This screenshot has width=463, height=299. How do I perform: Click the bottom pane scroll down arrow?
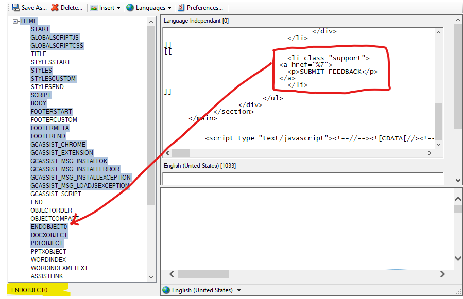click(458, 258)
